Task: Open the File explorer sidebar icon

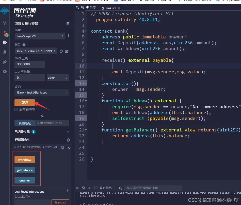Action: (x=5, y=23)
